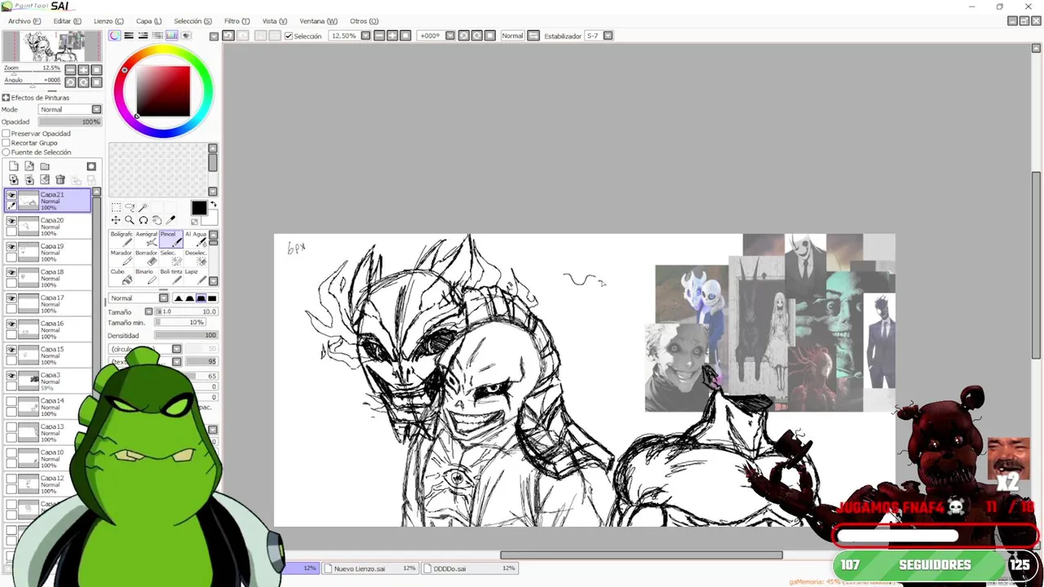Show the RGB sliders panel icon
The image size is (1044, 587).
pyautogui.click(x=129, y=36)
